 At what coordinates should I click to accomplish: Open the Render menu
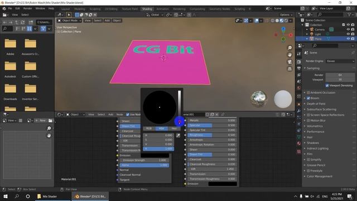pos(28,8)
